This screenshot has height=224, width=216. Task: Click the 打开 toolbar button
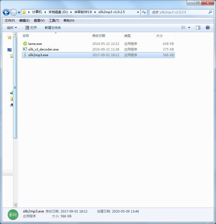(x=31, y=28)
